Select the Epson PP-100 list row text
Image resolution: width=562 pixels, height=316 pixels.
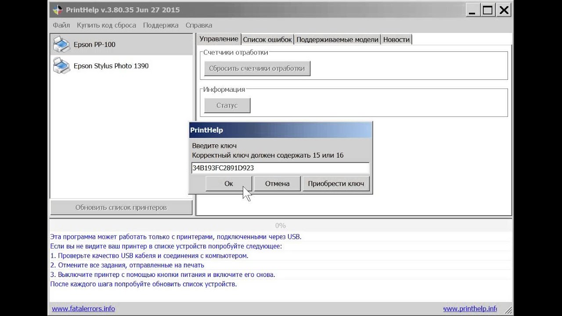point(94,44)
